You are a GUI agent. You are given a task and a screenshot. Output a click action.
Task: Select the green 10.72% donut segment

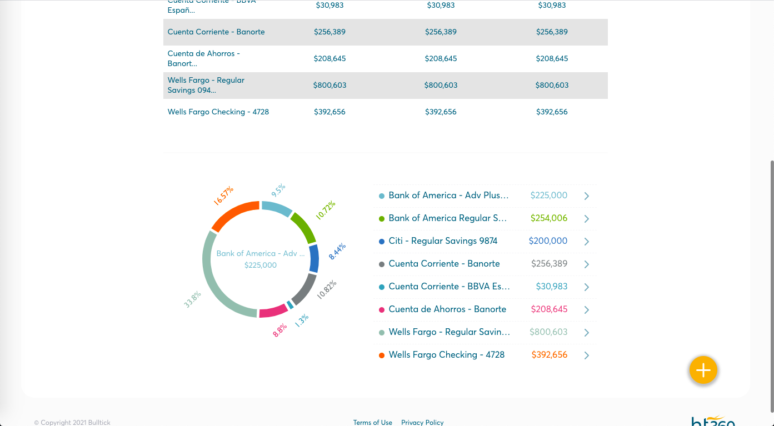tap(304, 228)
